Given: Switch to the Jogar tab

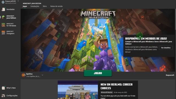Looking at the screenshot, I should point(25,6).
